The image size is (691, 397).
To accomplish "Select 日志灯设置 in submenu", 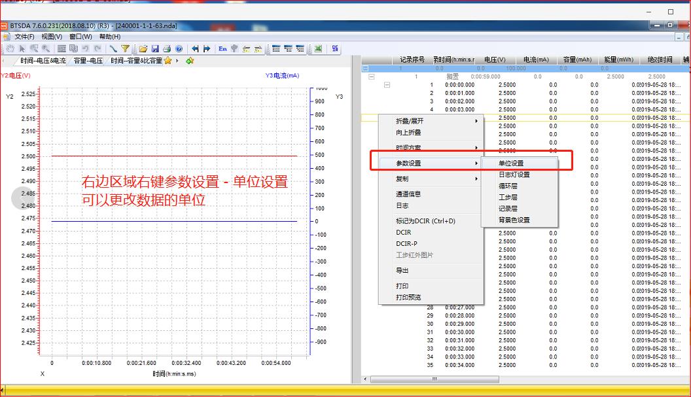I will [520, 175].
